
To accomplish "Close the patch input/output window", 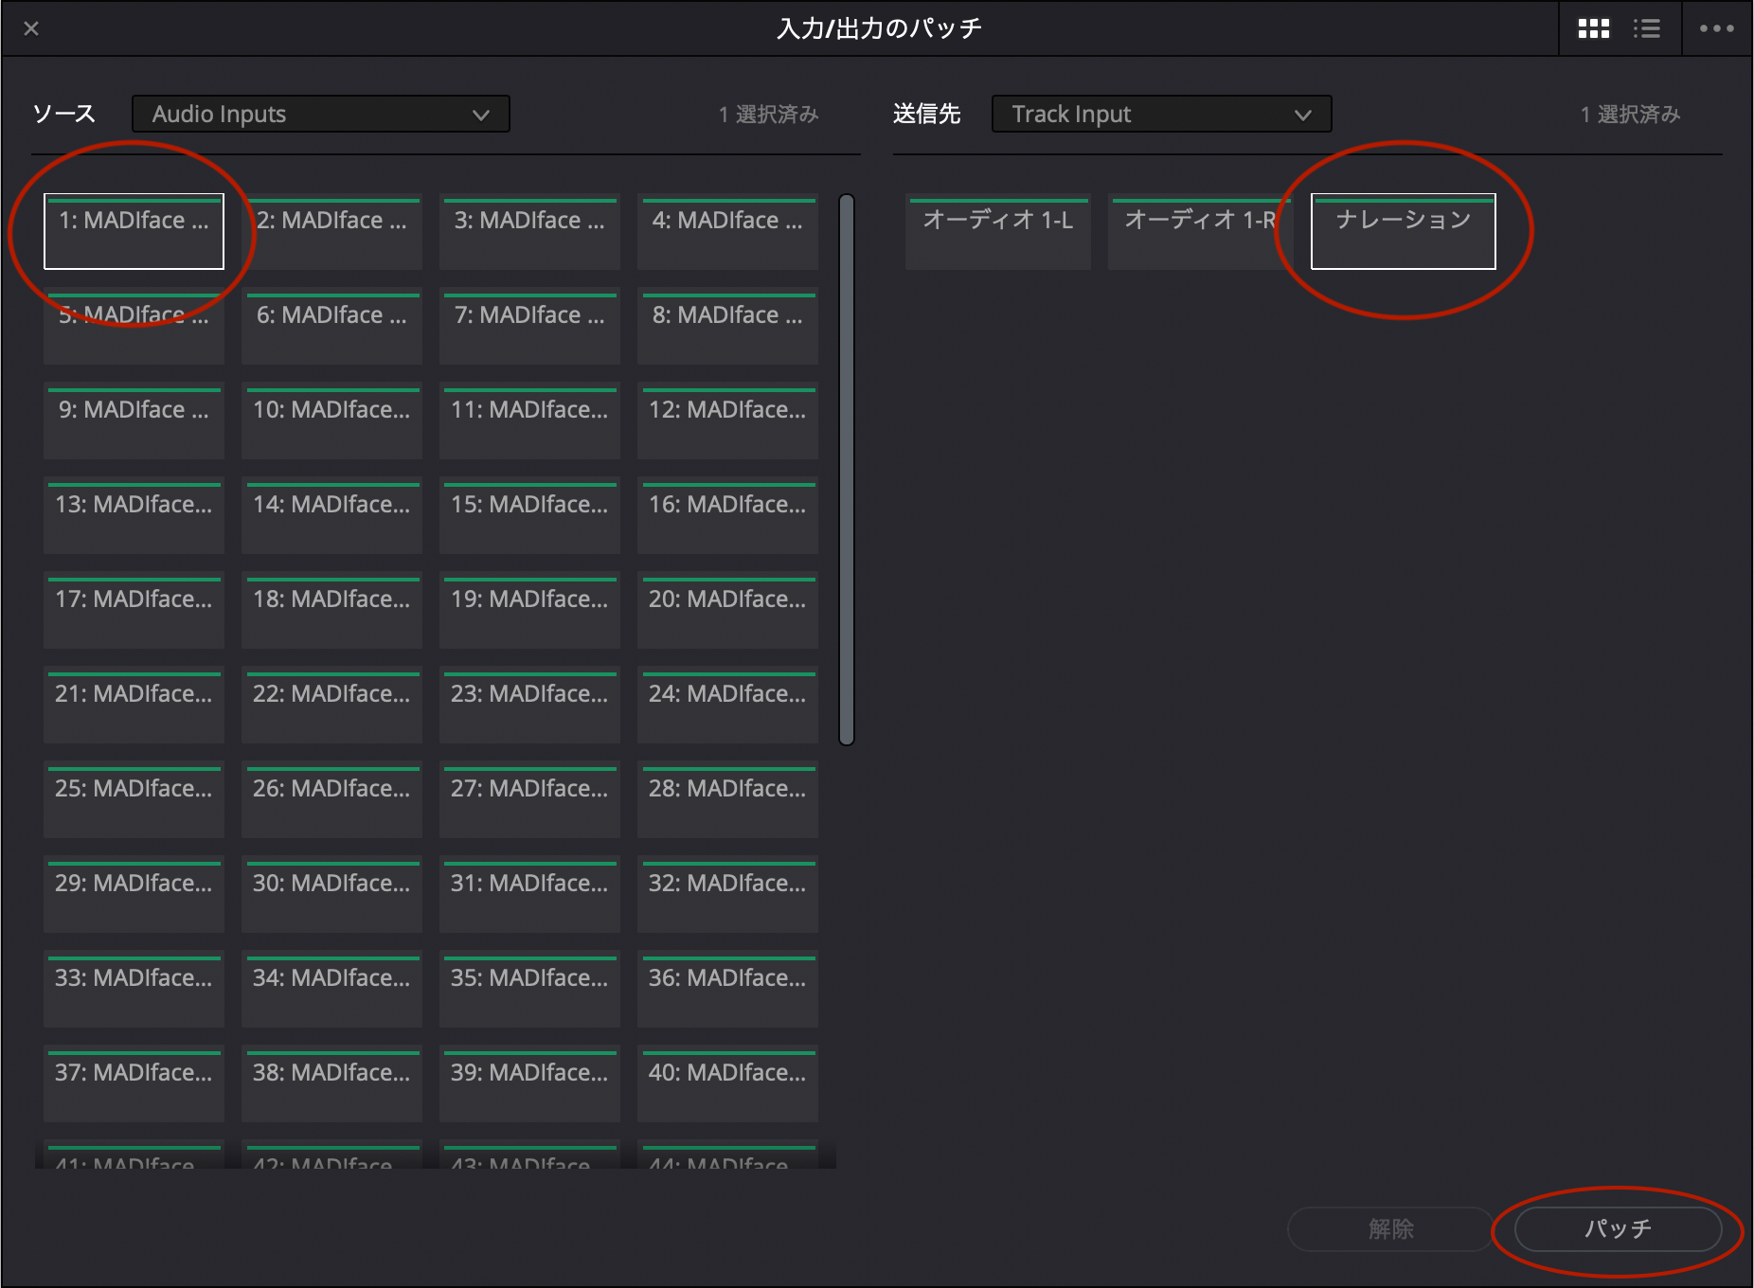I will pyautogui.click(x=31, y=28).
